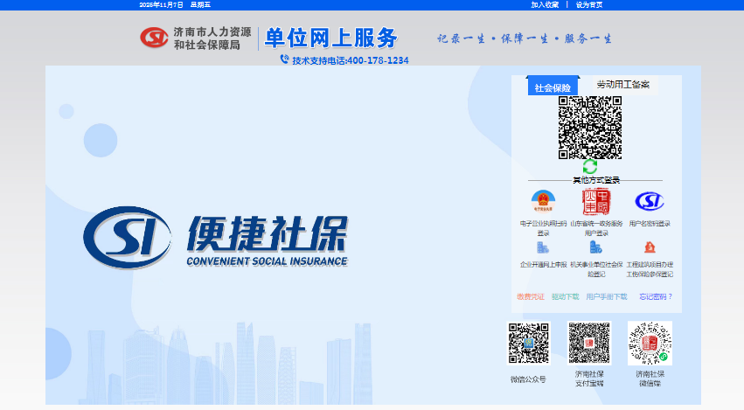Open the 用户手册下载 link
The height and width of the screenshot is (410, 744).
pos(607,296)
